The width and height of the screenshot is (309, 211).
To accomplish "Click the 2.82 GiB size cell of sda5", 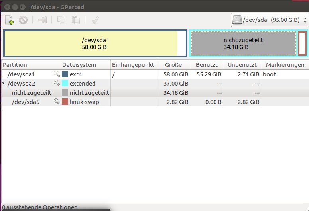I will point(177,102).
